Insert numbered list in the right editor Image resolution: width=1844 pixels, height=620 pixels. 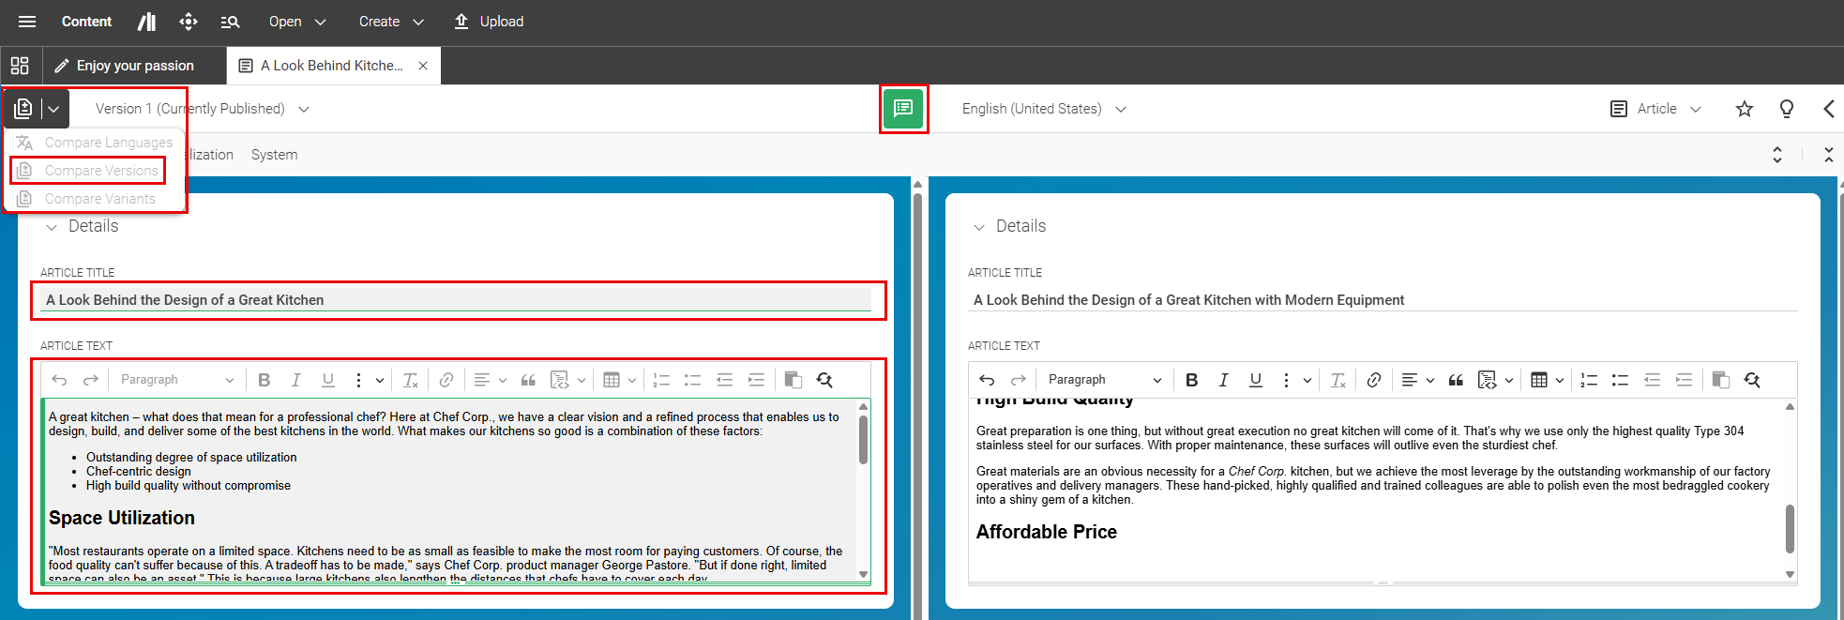click(1589, 380)
